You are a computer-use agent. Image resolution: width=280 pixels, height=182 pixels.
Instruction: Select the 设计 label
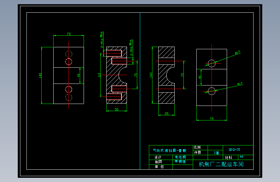(158, 157)
